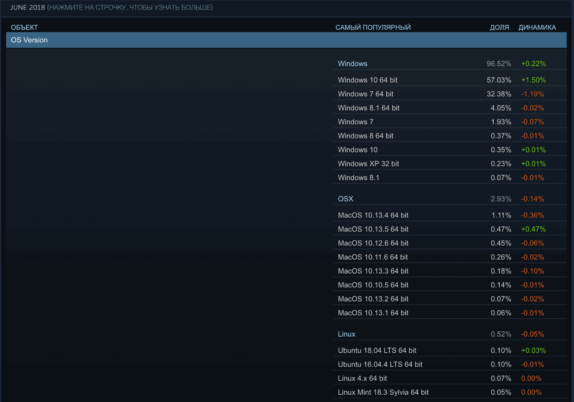Select the Windows 10 64 bit row
Screen dimensions: 574x402
[450, 80]
